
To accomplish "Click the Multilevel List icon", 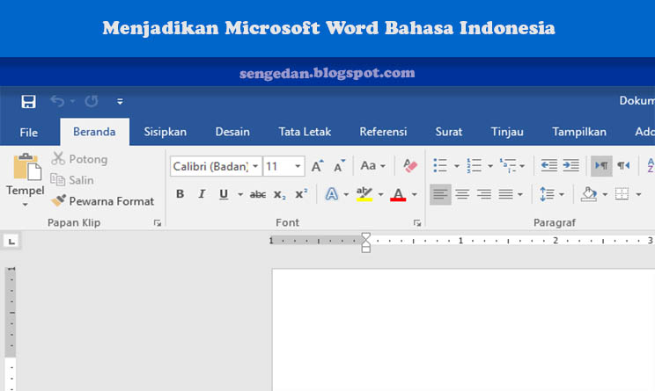I will 508,165.
